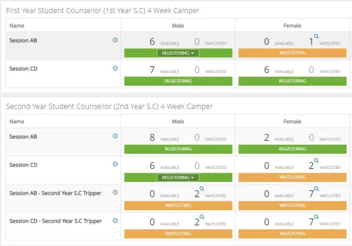352x246 pixels.
Task: Click Registering bar for Second Year Session AB female
Action: point(293,149)
